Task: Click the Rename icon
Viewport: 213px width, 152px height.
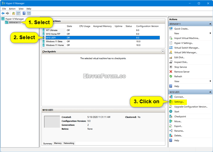Action: 171,131
